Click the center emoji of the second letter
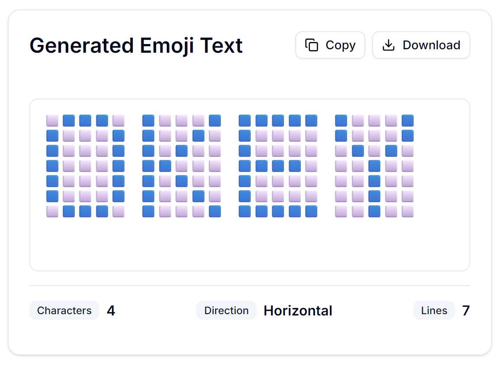 (181, 165)
